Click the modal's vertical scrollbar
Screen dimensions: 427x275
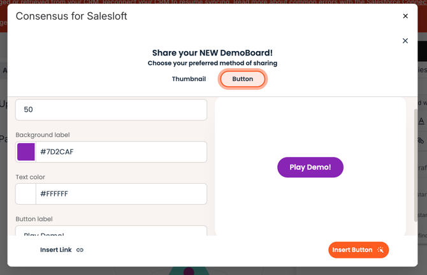point(416,165)
